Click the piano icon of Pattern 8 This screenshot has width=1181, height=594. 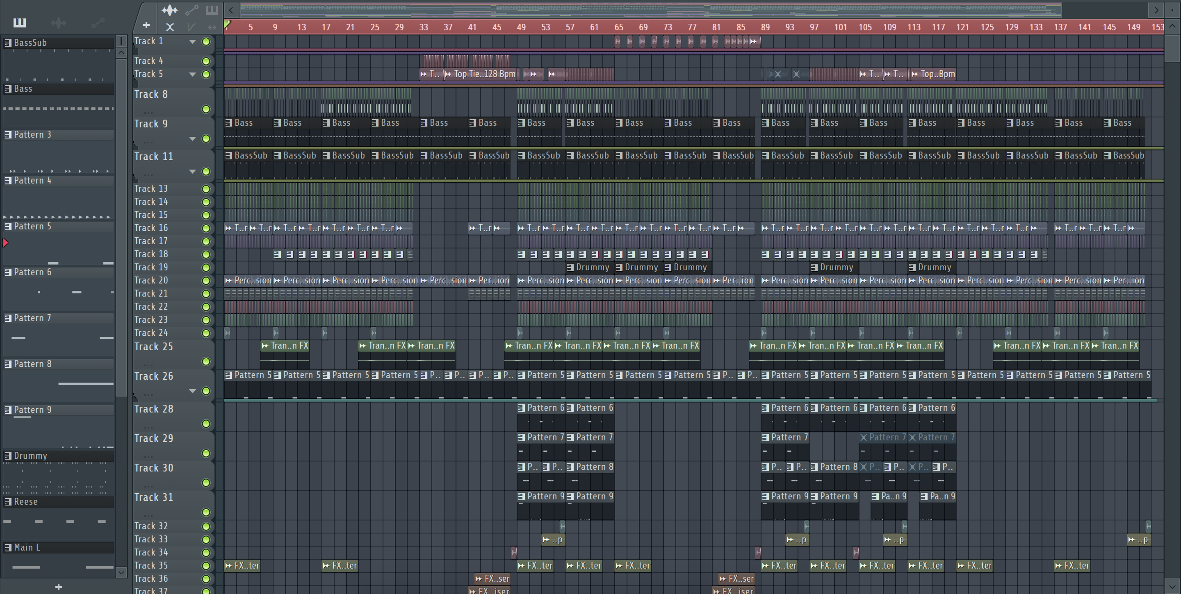(8, 364)
